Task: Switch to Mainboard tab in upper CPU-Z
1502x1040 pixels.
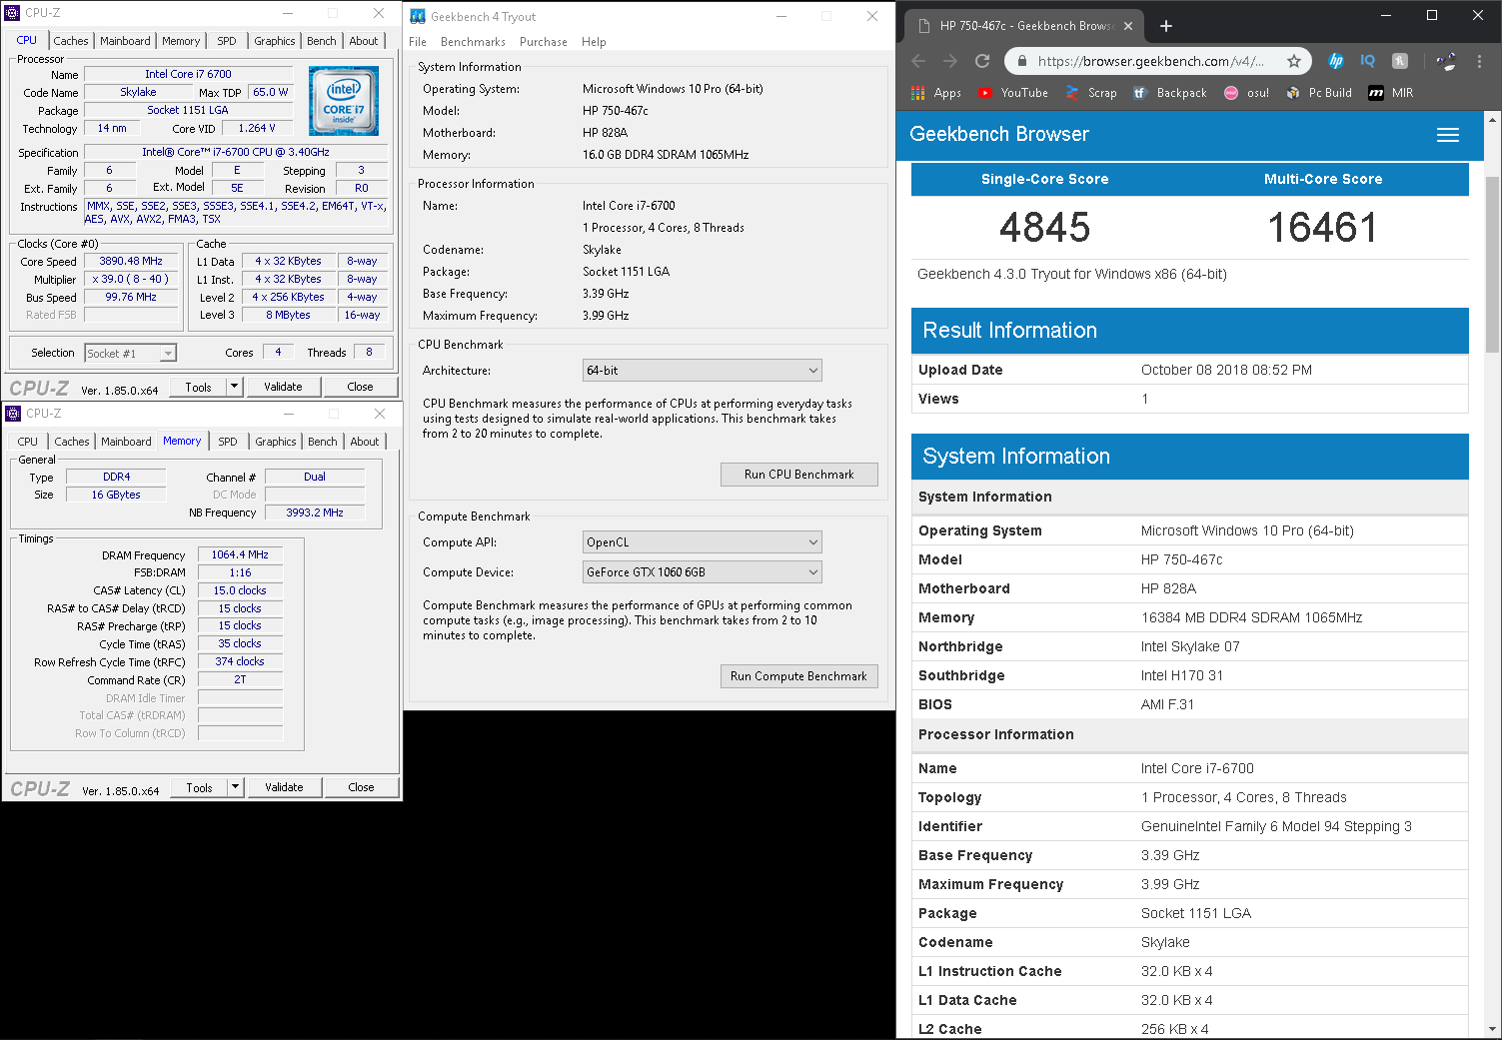Action: (x=125, y=41)
